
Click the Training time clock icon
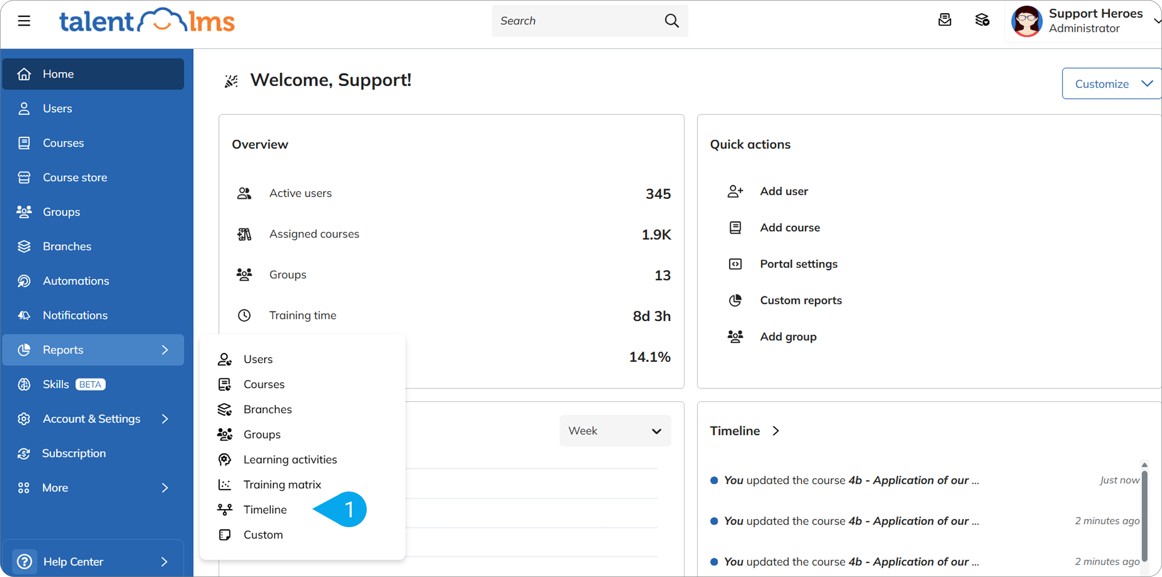pyautogui.click(x=244, y=316)
